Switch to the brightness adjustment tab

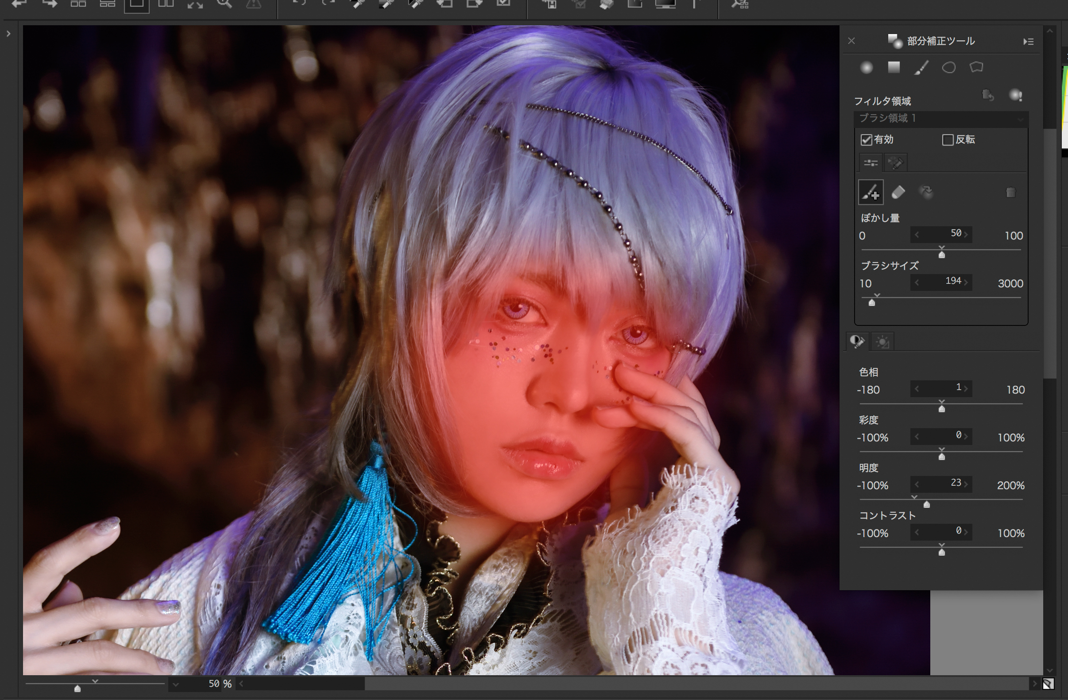(x=882, y=342)
